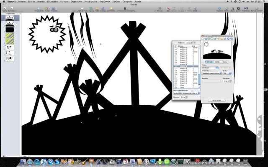Open the Ajustar image panel
The width and height of the screenshot is (268, 167).
coord(238,9)
